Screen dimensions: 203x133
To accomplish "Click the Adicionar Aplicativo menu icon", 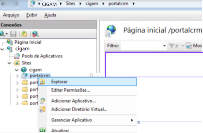I will (42, 101).
